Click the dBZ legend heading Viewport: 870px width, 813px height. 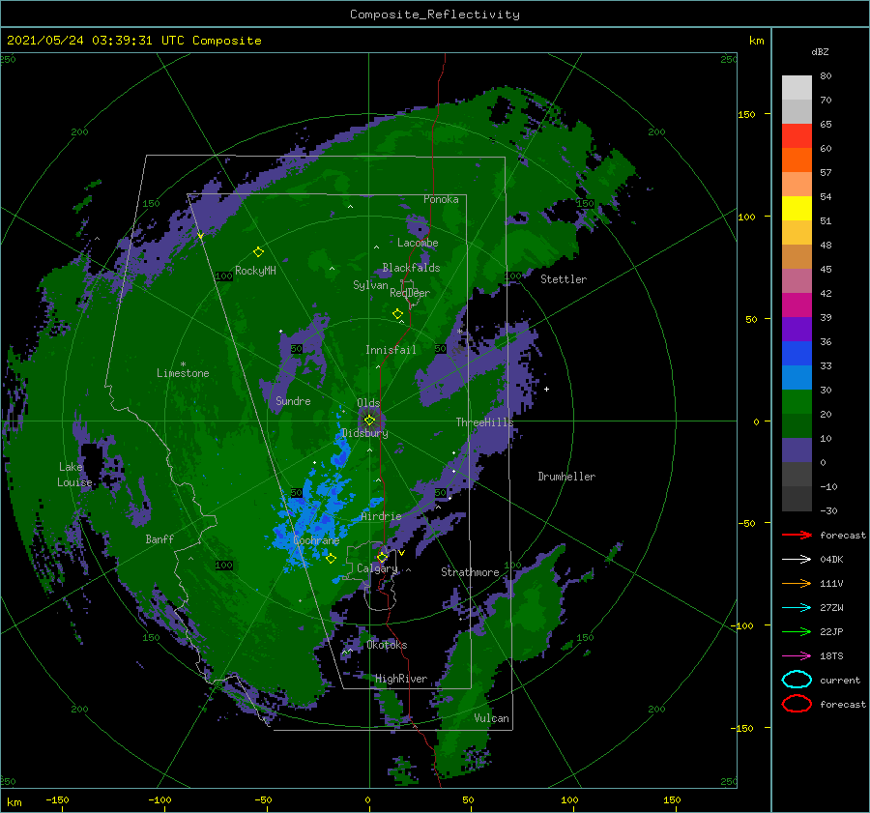coord(820,51)
